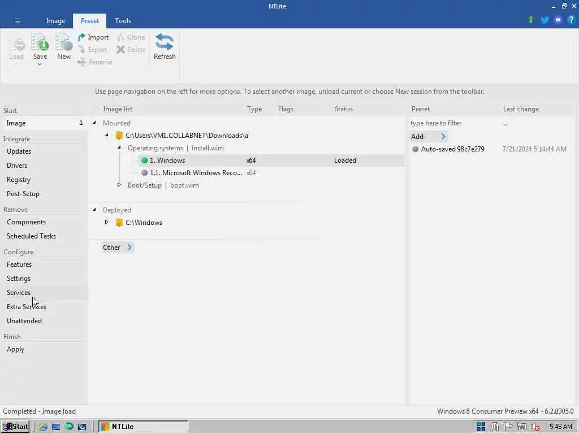Click the tray flag action center icon
The image size is (579, 434).
coord(508,427)
